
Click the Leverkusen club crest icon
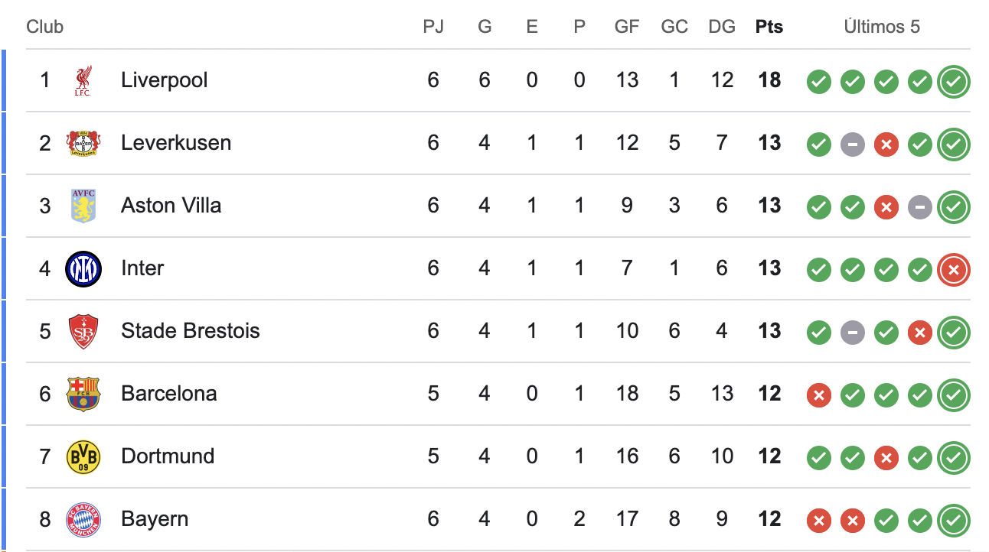pyautogui.click(x=83, y=143)
